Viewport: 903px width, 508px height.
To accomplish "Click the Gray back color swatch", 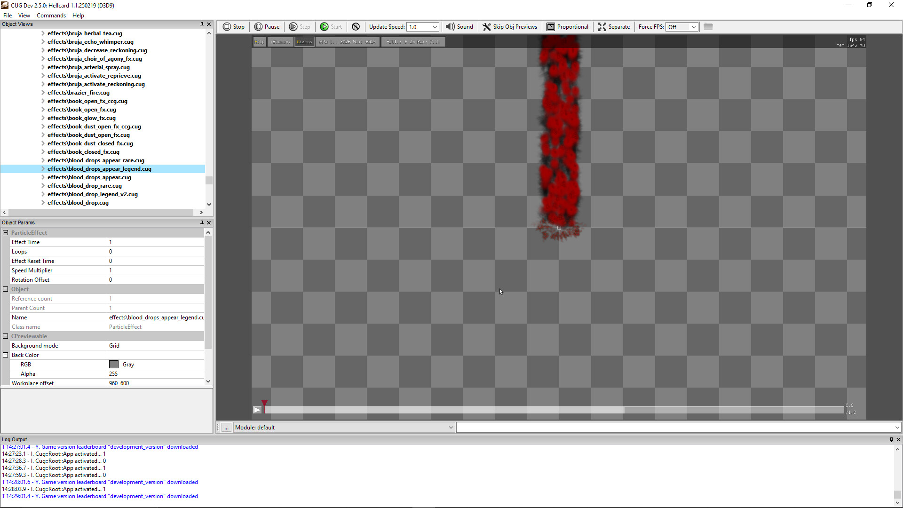I will [x=113, y=364].
